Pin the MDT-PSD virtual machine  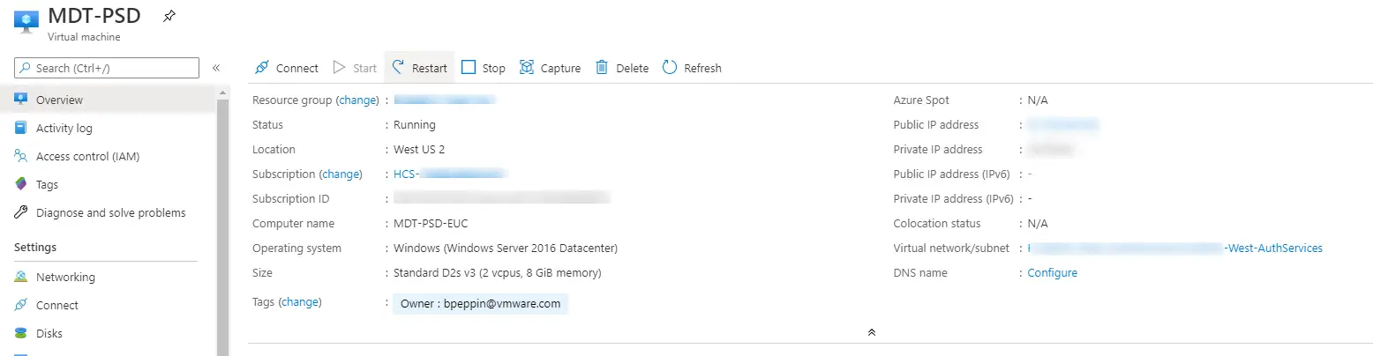click(x=169, y=17)
